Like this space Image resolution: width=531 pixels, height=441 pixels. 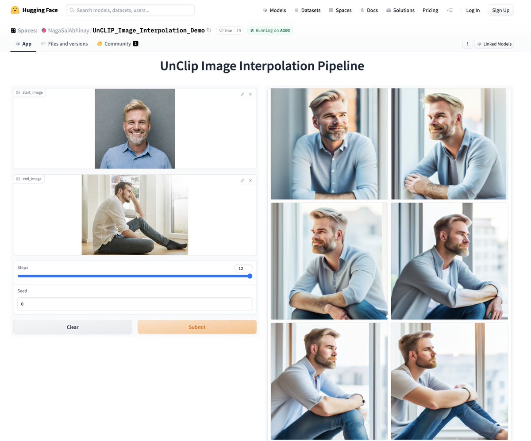pos(225,31)
